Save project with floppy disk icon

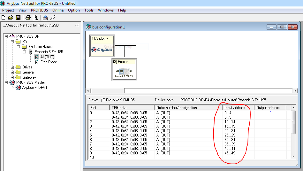click(18, 18)
